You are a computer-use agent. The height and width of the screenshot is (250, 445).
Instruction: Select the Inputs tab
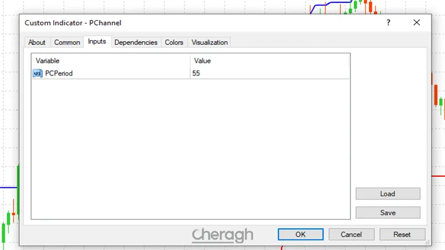tap(97, 42)
